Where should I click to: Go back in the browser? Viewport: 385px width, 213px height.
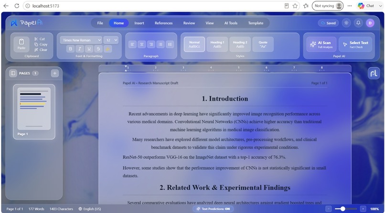(x=6, y=6)
